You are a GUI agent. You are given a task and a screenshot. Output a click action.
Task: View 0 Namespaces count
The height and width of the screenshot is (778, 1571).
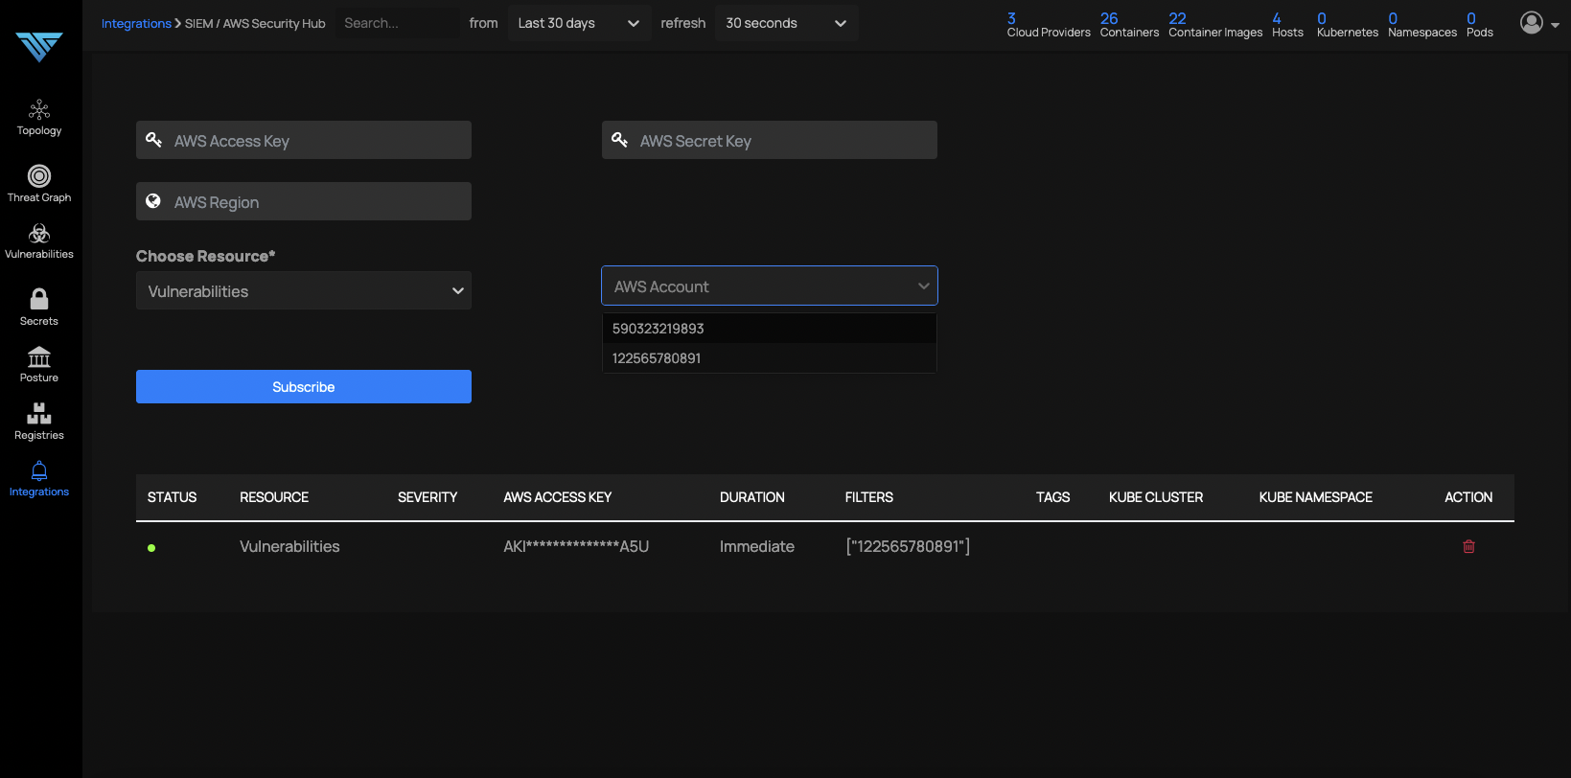pos(1422,25)
